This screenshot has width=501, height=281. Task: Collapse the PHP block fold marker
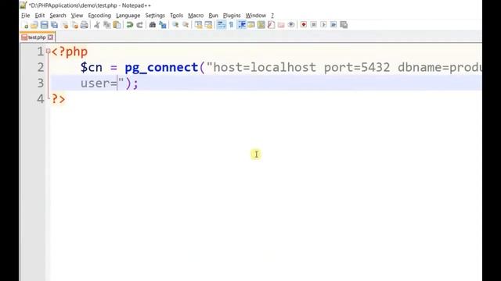[49, 51]
